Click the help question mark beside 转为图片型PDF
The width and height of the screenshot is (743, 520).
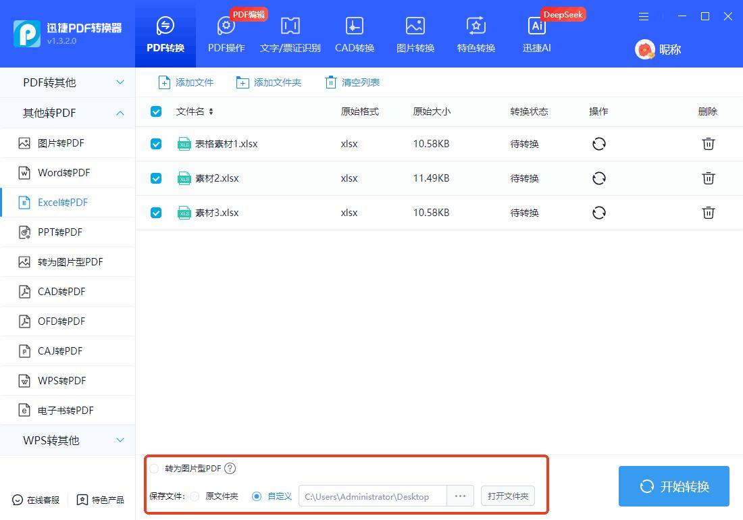tap(230, 469)
